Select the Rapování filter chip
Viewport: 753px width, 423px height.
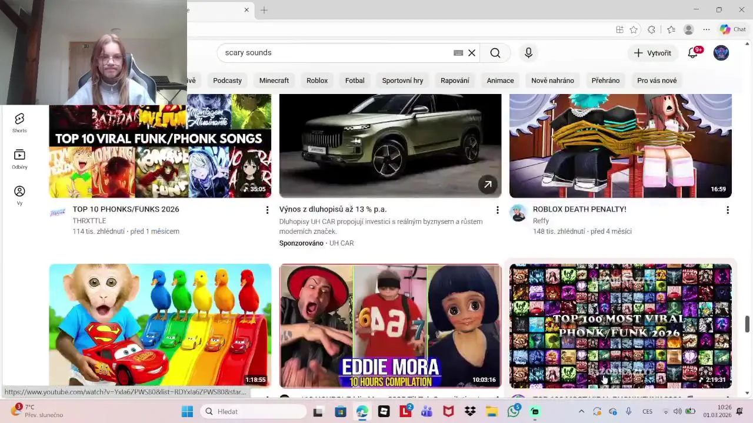pos(455,80)
